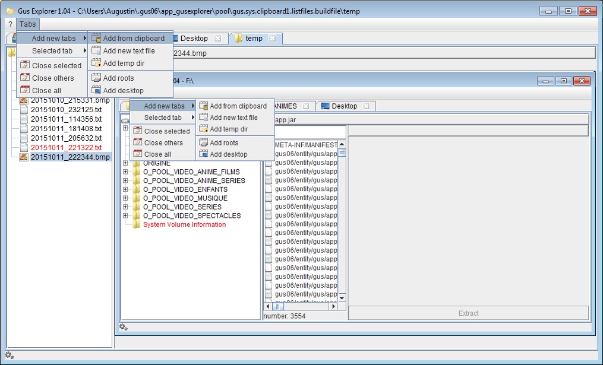This screenshot has height=365, width=603.
Task: Click the "Add from clipboard" icon in the F:\ window submenu
Action: [x=203, y=106]
